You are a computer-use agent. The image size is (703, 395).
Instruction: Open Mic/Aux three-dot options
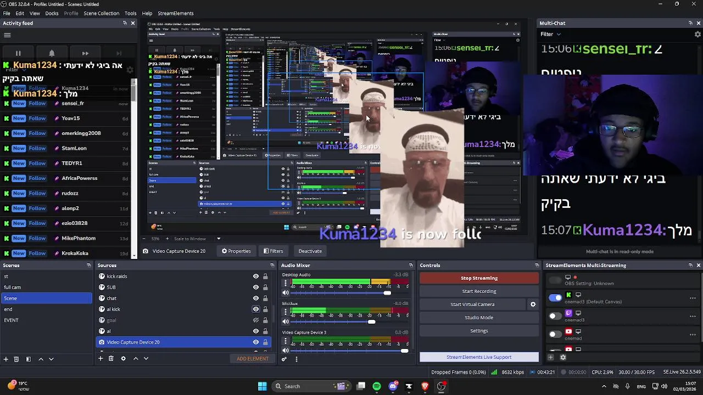[286, 312]
